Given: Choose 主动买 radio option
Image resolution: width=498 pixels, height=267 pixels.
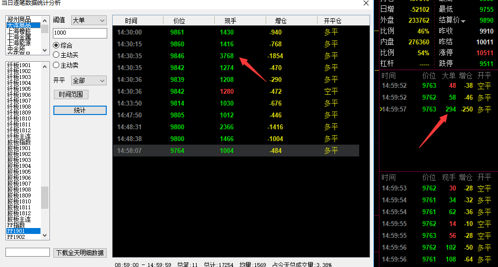Looking at the screenshot, I should [56, 55].
